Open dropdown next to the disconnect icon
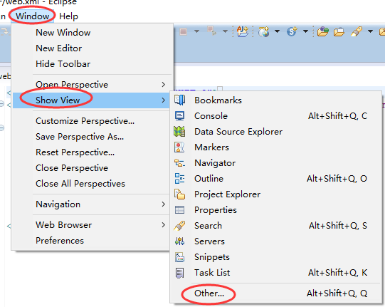The height and width of the screenshot is (307, 385). tap(225, 31)
